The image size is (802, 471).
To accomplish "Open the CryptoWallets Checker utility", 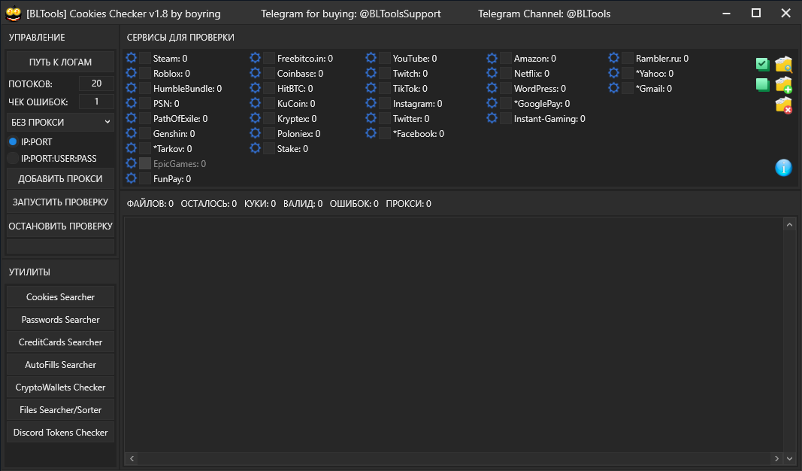I will click(x=60, y=387).
